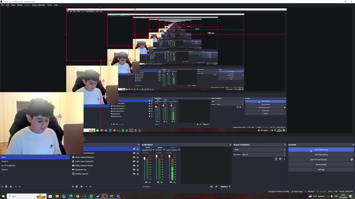Open Steam from the taskbar
355x199 pixels.
click(x=98, y=196)
